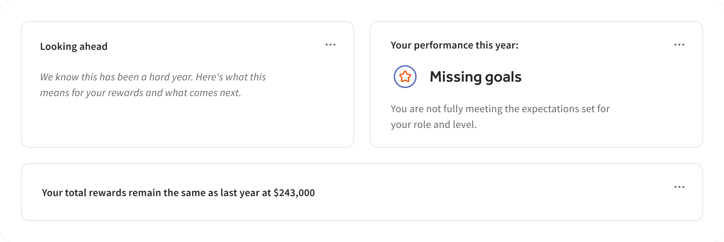This screenshot has height=242, width=724.
Task: Click the italic "We know this has been a hard year" line
Action: click(152, 77)
